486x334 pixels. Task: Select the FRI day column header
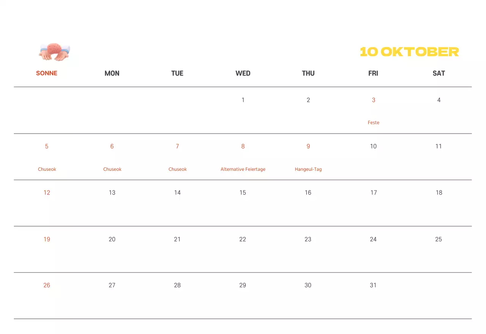click(373, 73)
